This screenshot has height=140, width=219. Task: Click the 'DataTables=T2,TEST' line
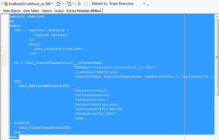tap(97, 114)
